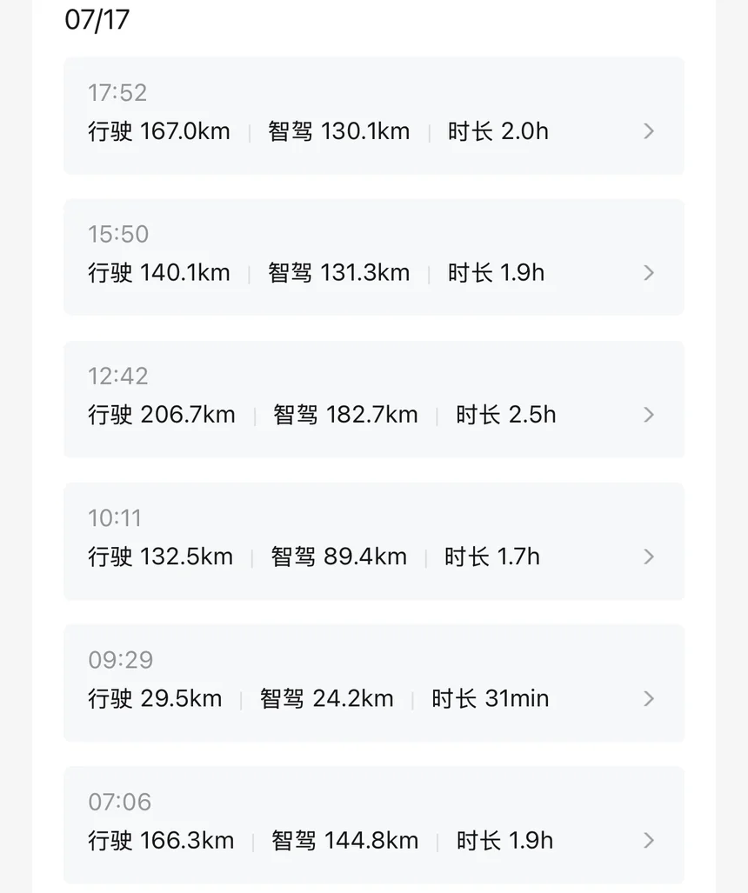
Task: Tap 时长 2.0h in 17:52 trip
Action: pos(498,131)
